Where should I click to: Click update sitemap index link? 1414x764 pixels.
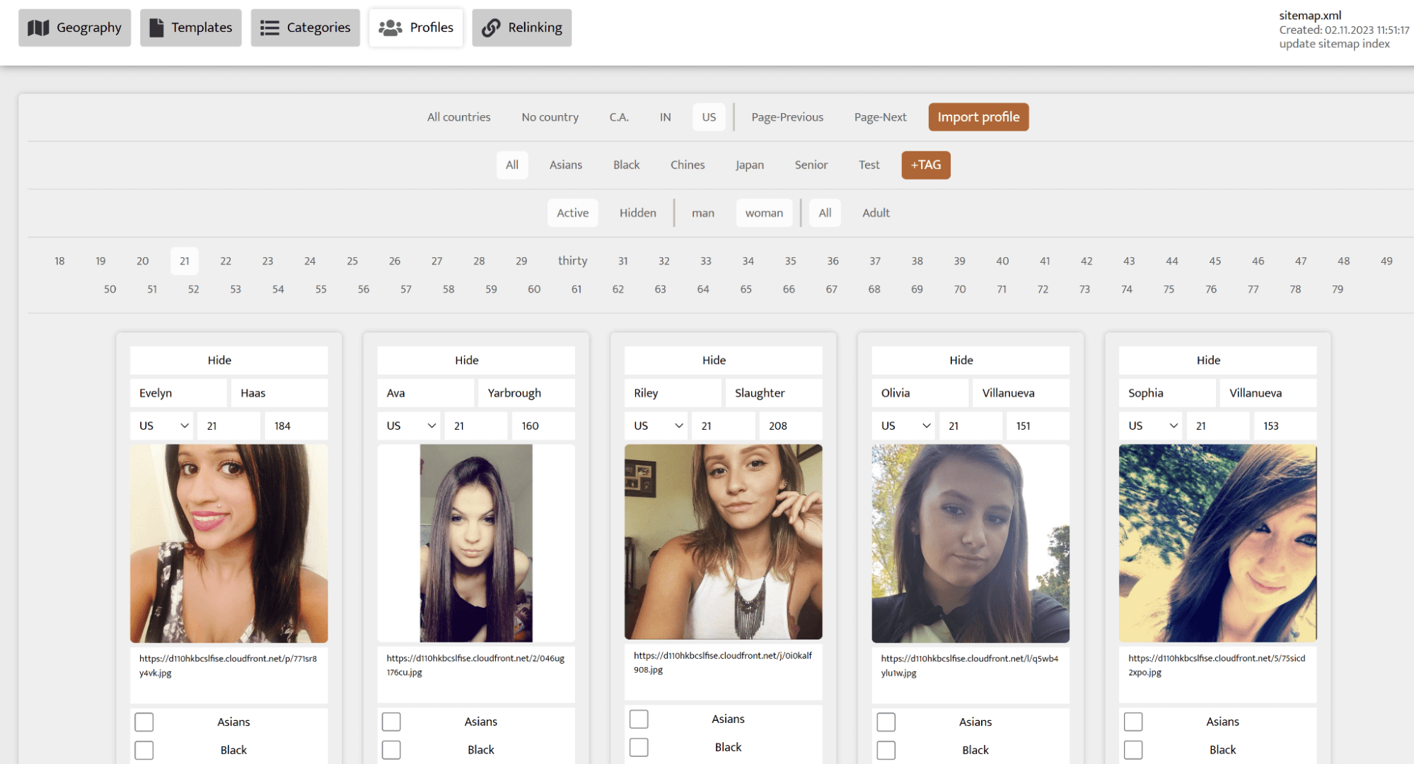[x=1334, y=44]
